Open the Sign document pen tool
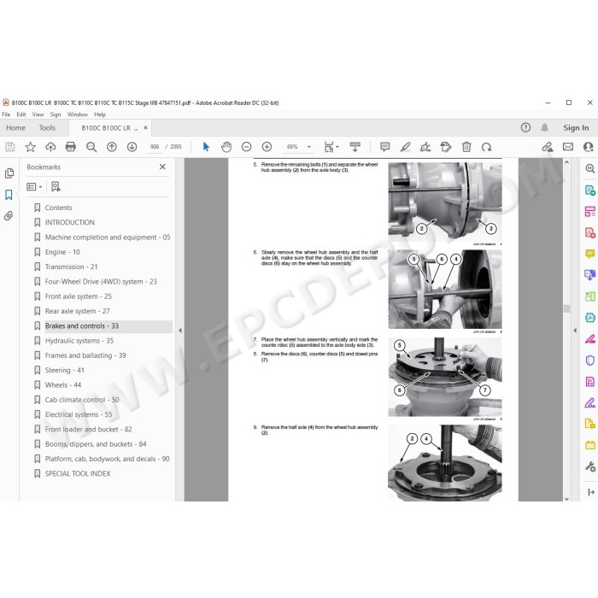 425,147
